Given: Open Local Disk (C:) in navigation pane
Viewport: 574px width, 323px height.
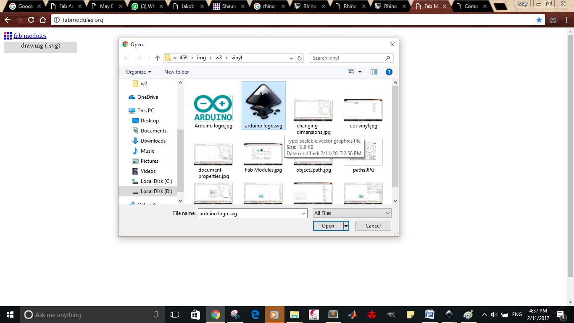Looking at the screenshot, I should (x=152, y=181).
